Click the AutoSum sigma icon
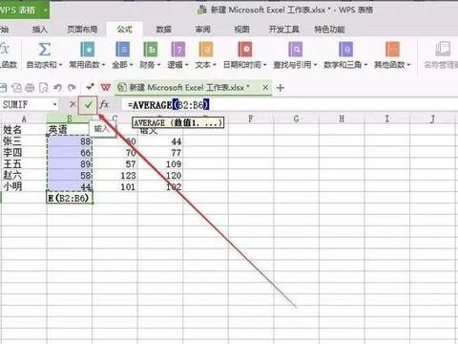Viewport: 458px width, 344px height. pyautogui.click(x=44, y=50)
